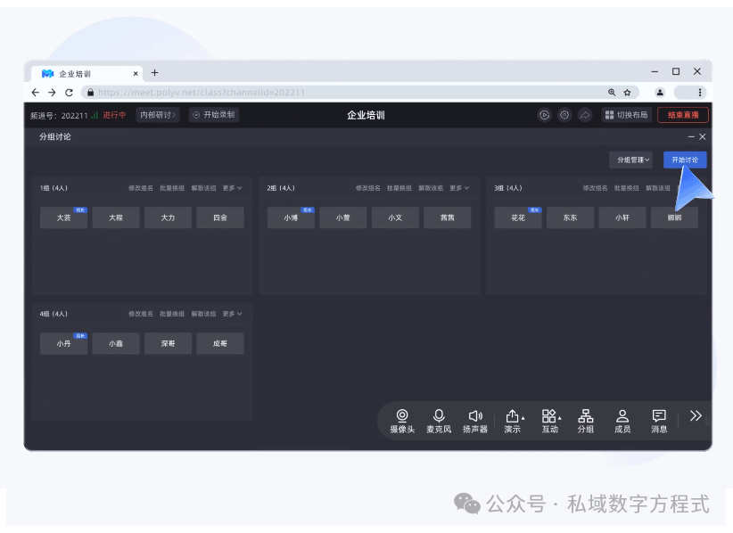Toggle the 互动 interaction panel

coord(548,419)
